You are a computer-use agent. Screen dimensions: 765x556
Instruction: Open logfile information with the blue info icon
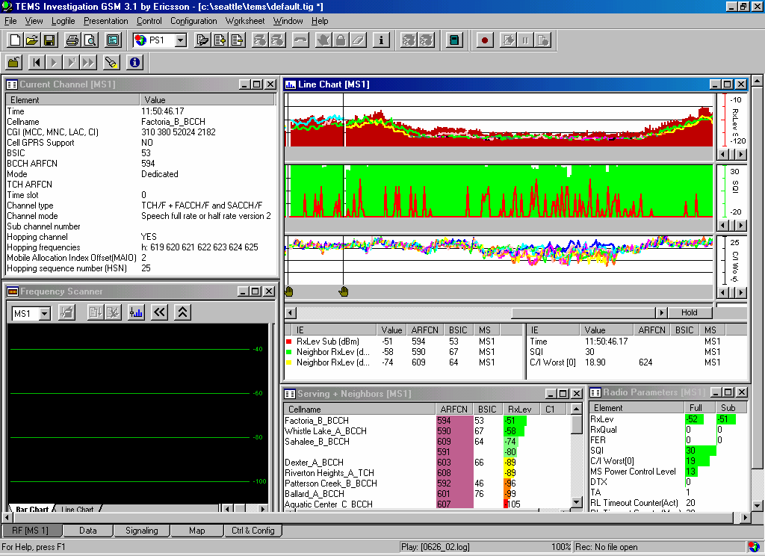click(134, 63)
